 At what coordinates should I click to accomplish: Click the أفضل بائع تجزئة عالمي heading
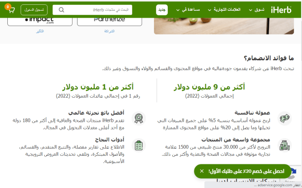(96, 113)
